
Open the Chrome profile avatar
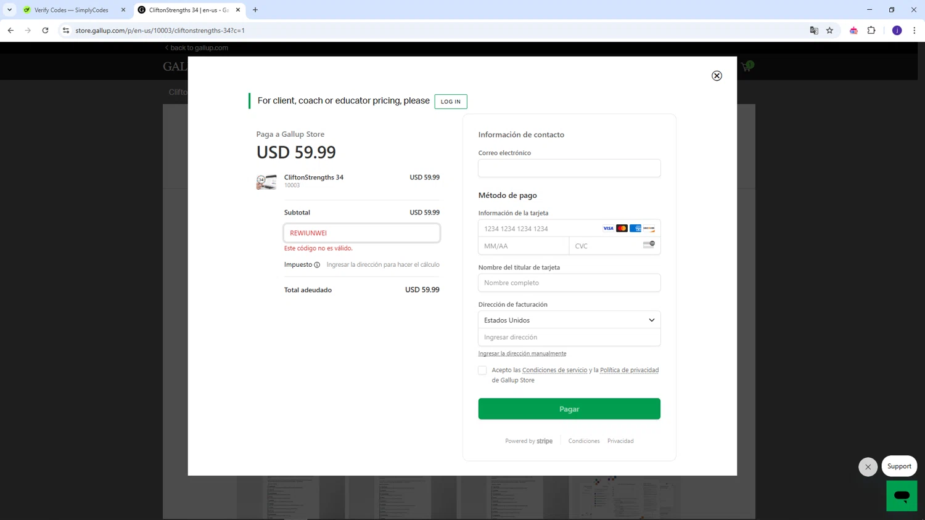coord(897,30)
